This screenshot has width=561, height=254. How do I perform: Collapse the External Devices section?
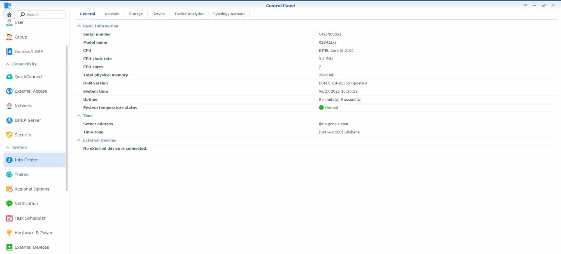[x=79, y=140]
